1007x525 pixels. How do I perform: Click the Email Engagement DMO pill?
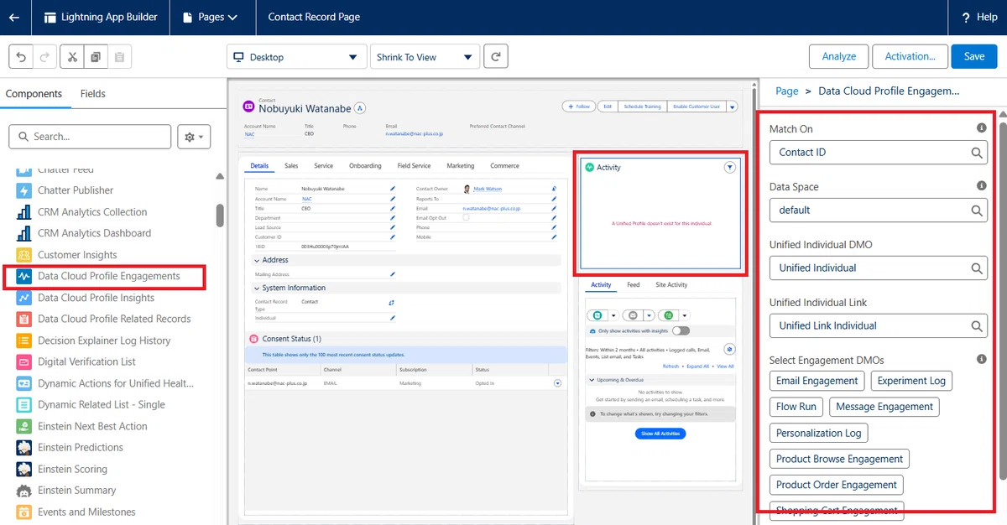817,381
